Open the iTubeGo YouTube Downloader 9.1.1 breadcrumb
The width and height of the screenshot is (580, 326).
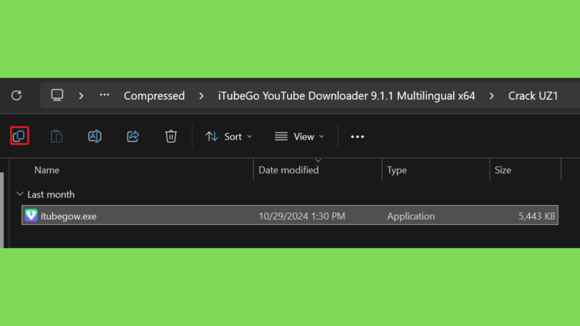pyautogui.click(x=346, y=96)
